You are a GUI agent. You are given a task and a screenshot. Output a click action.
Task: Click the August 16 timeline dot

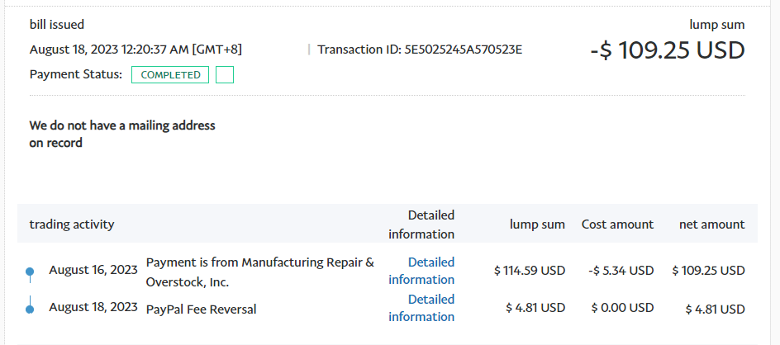(30, 272)
